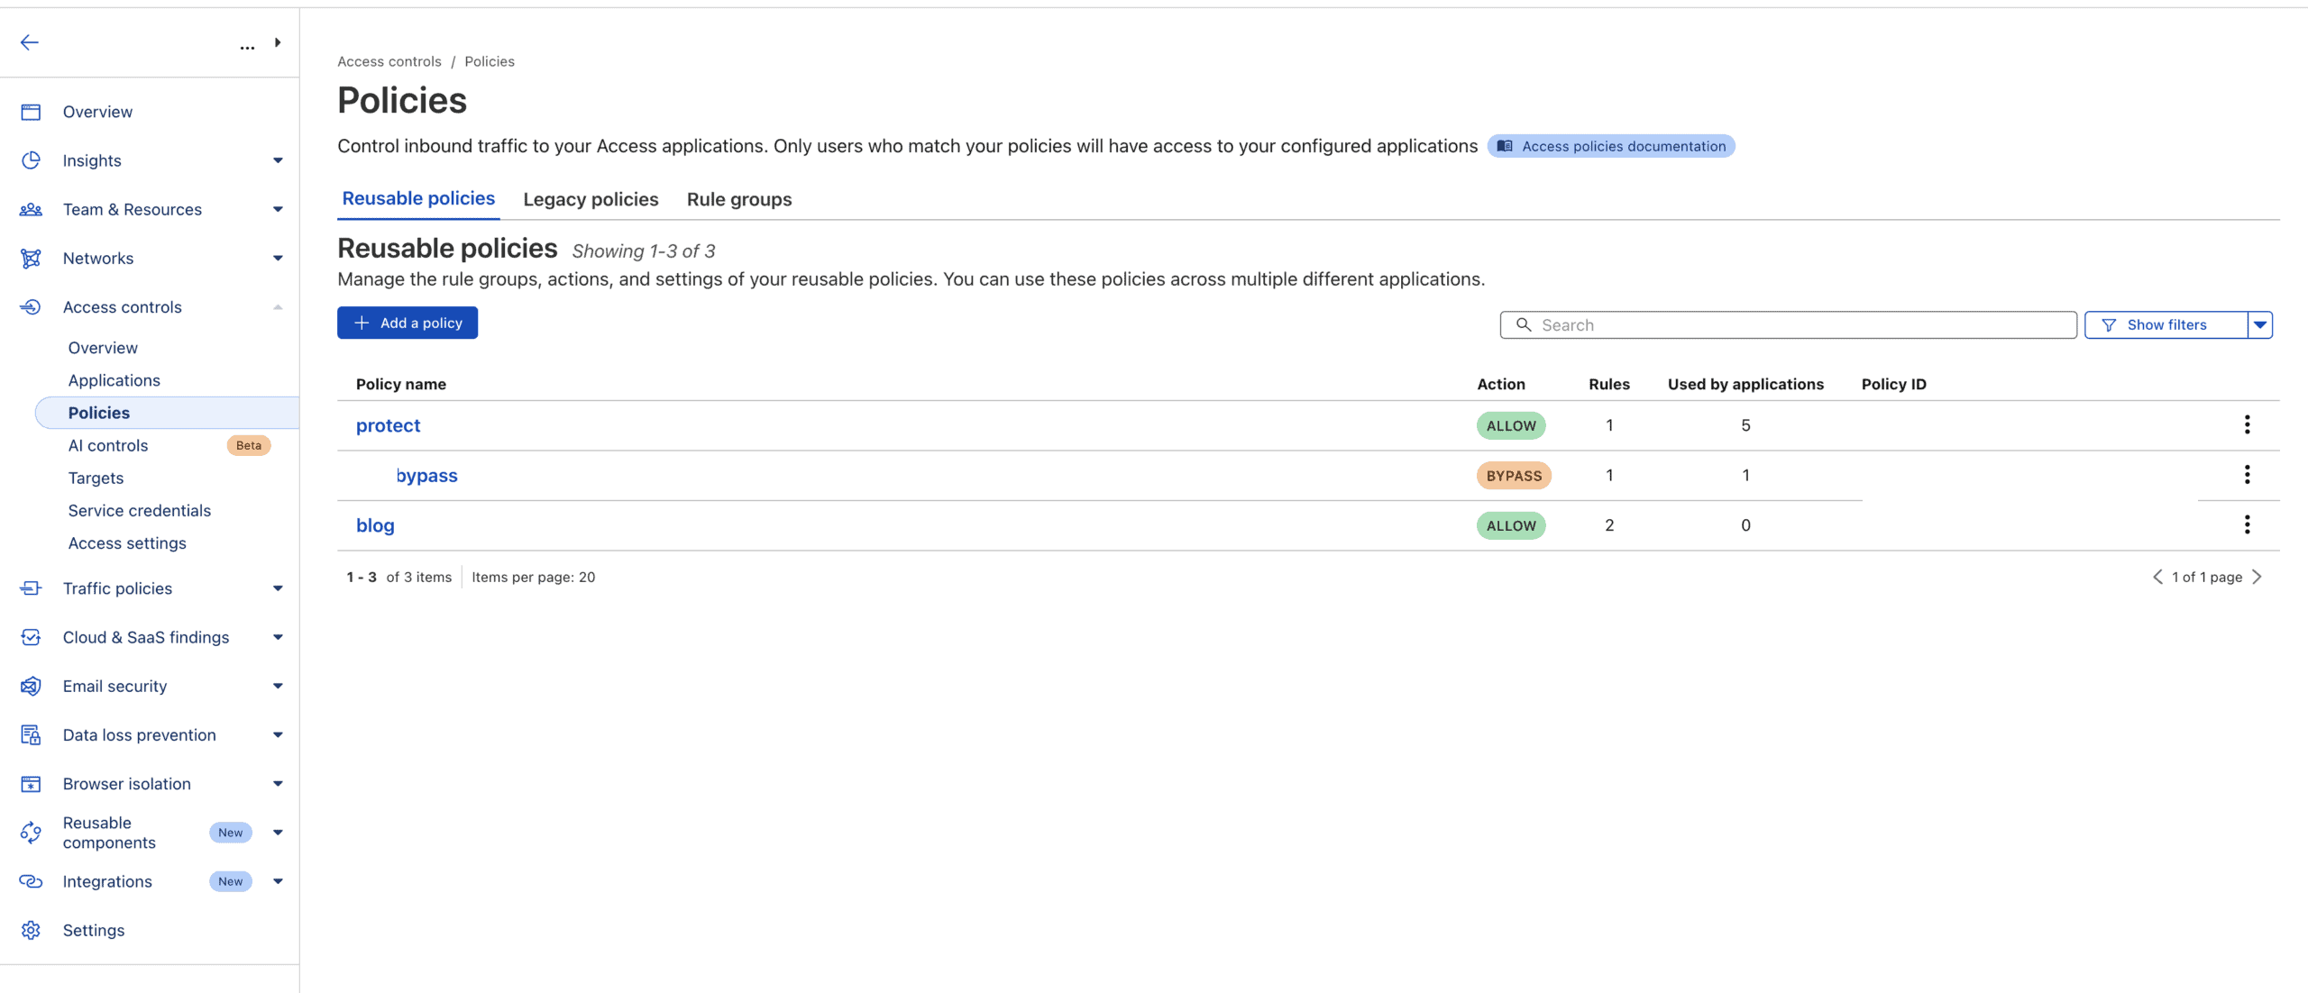2308x993 pixels.
Task: Click the Add a policy button
Action: point(408,323)
